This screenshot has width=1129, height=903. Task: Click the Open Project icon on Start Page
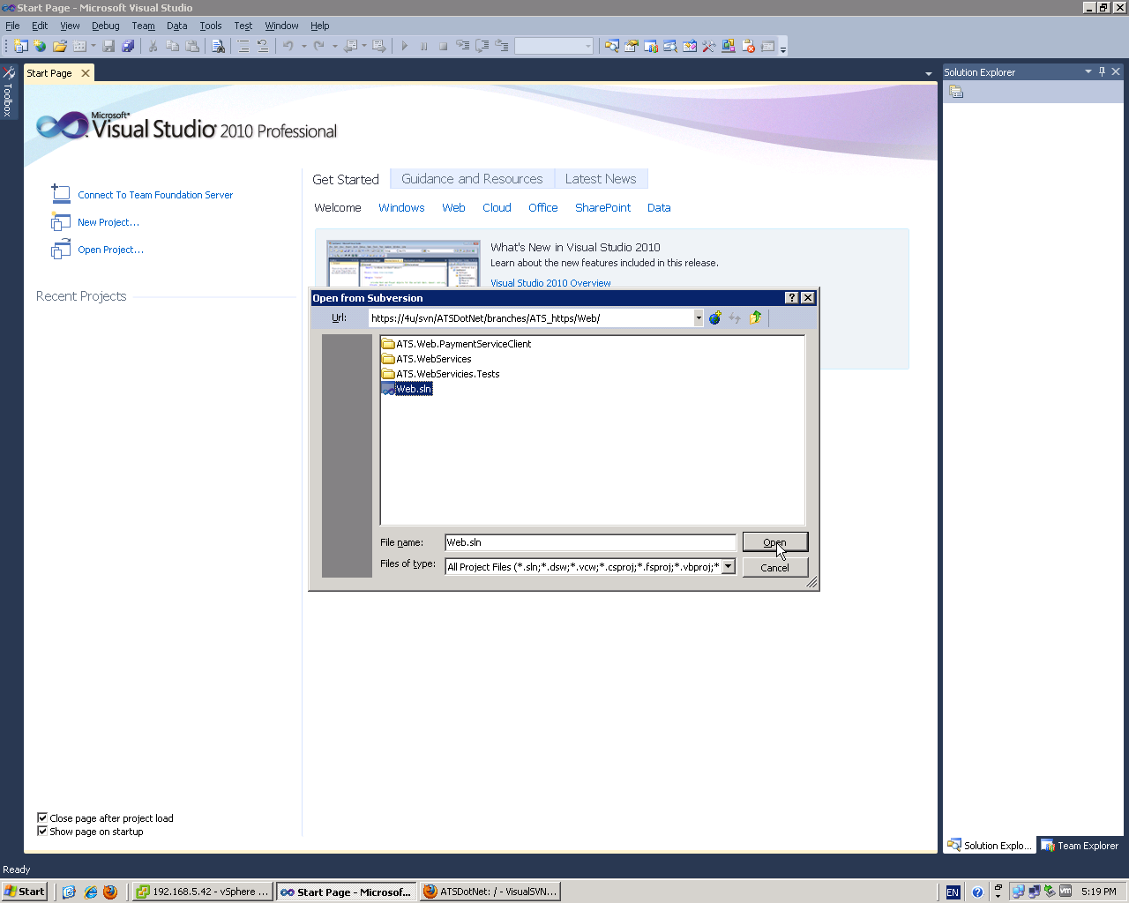pos(61,250)
